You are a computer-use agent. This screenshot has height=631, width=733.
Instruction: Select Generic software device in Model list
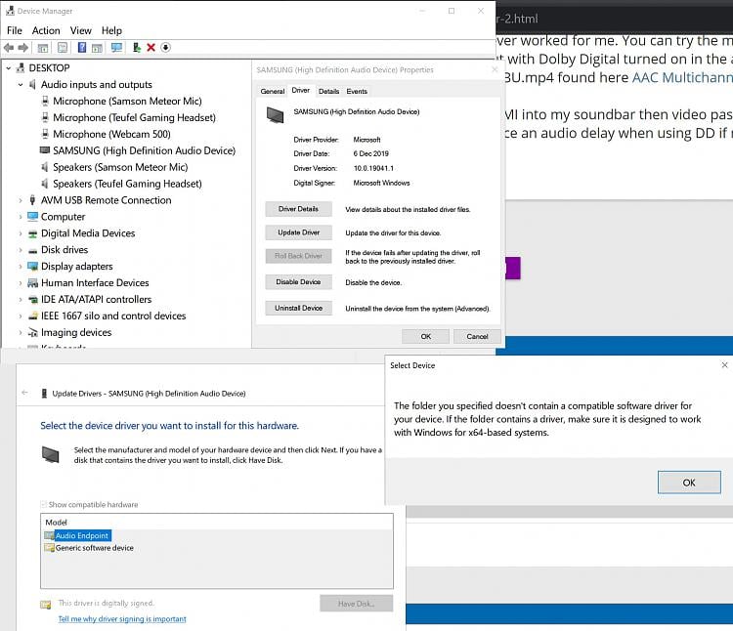[95, 548]
